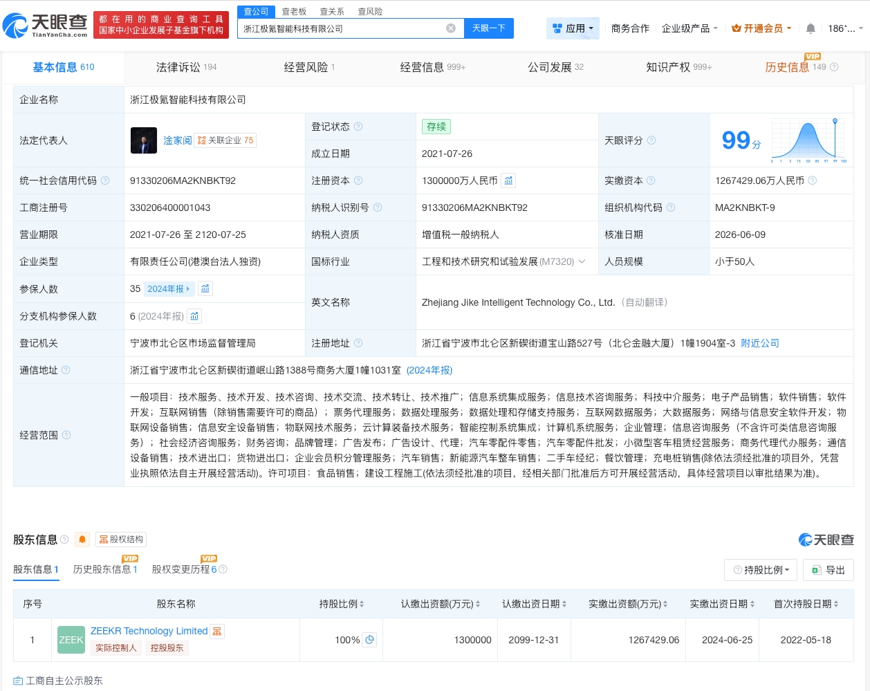The width and height of the screenshot is (870, 691).
Task: Click the TianYan score distribution chart
Action: tap(809, 140)
